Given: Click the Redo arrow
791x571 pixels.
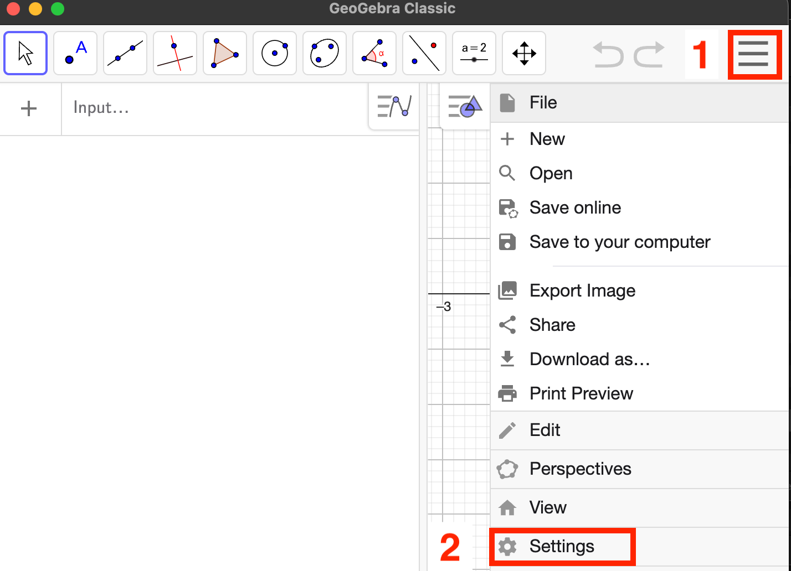Looking at the screenshot, I should 649,54.
